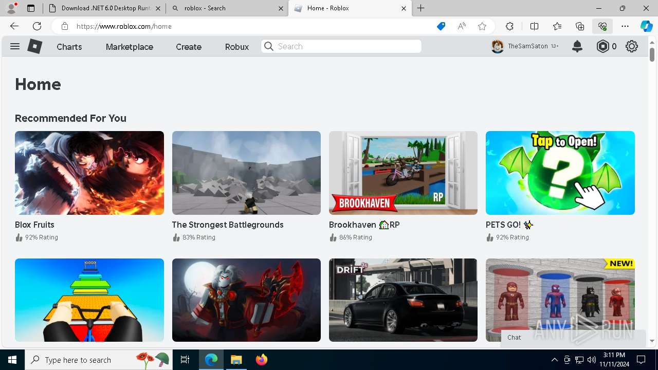Screen dimensions: 658x370
Task: Refresh the current page
Action: 37,26
